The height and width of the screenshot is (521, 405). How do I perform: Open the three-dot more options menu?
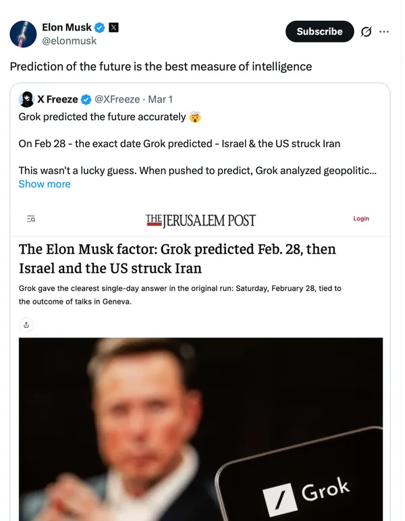click(x=384, y=32)
